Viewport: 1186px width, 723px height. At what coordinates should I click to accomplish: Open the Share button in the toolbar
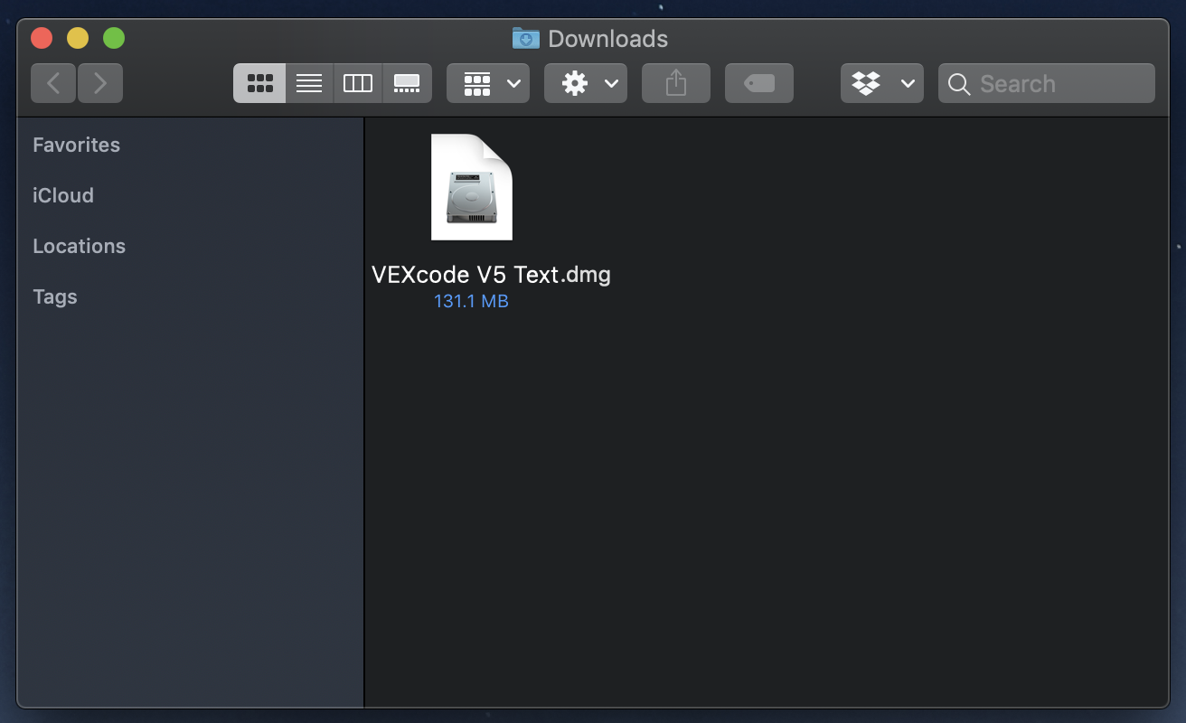point(675,82)
